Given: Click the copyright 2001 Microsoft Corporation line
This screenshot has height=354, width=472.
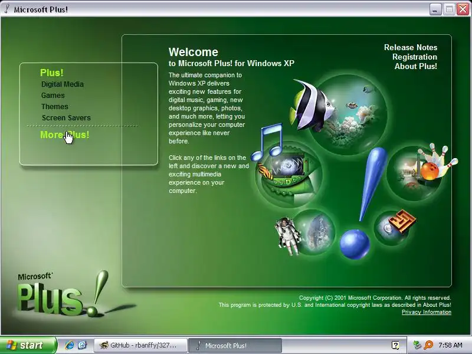Looking at the screenshot, I should pos(375,298).
